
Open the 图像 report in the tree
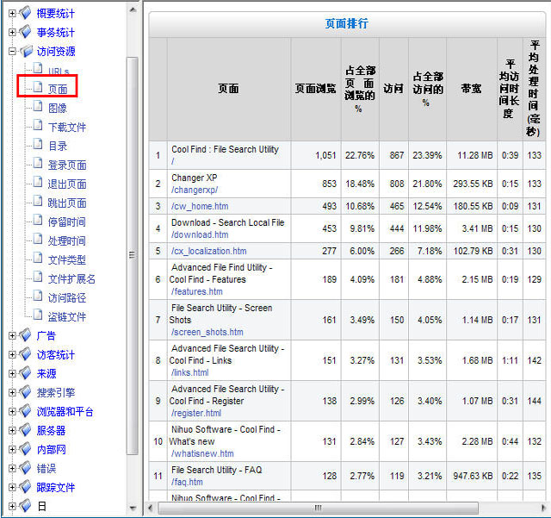click(58, 108)
